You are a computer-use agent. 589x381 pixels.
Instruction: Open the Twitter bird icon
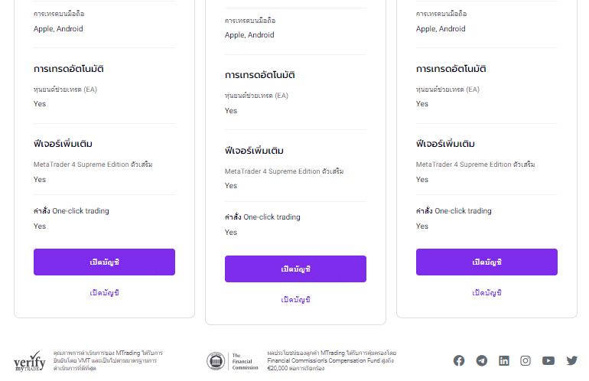click(571, 360)
